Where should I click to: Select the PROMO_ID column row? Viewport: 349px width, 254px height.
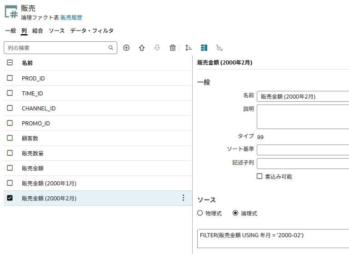pyautogui.click(x=98, y=123)
